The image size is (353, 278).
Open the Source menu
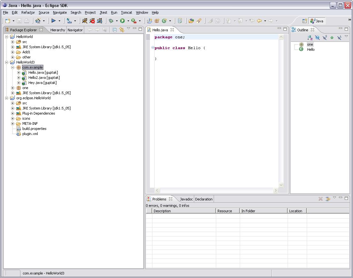(x=44, y=13)
